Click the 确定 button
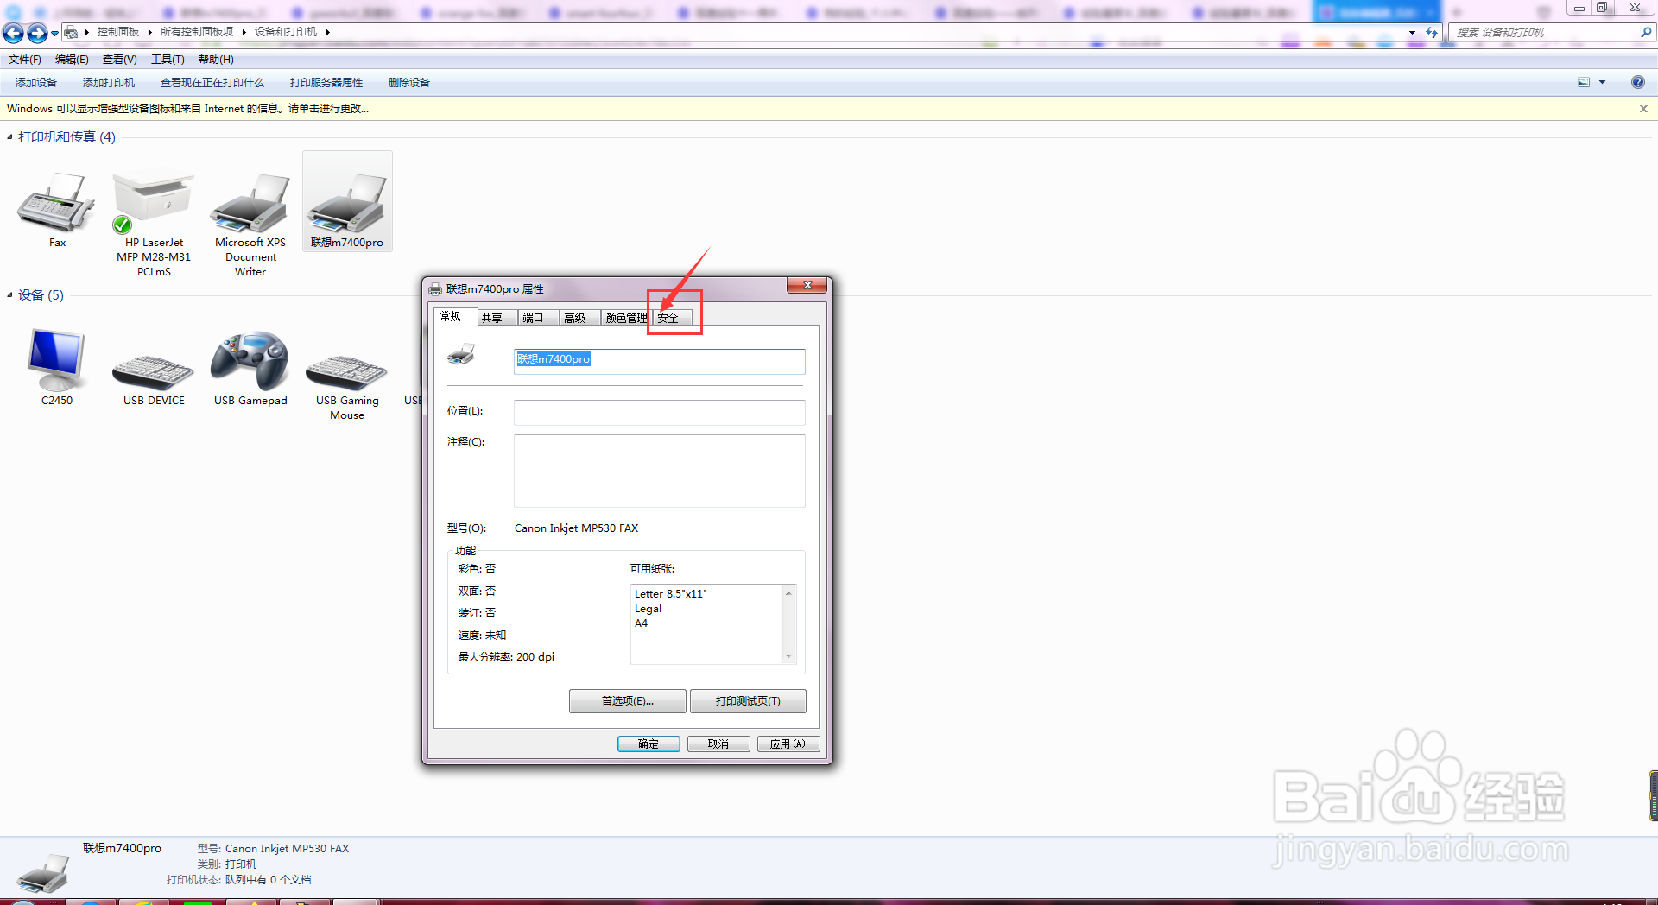This screenshot has height=905, width=1658. coord(649,744)
